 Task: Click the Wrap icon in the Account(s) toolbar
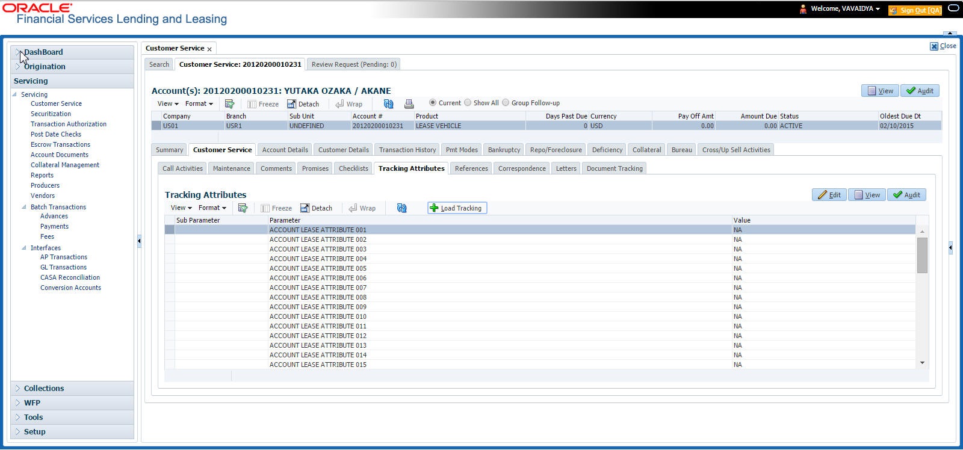click(x=339, y=103)
